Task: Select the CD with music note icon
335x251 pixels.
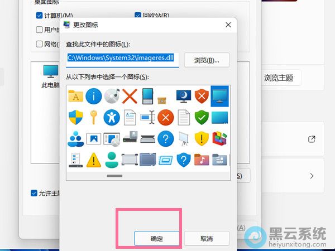Action: pos(112,96)
